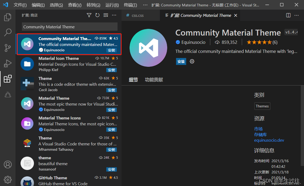304x186 pixels.
Task: Click the Extensions search box
Action: [x=70, y=27]
